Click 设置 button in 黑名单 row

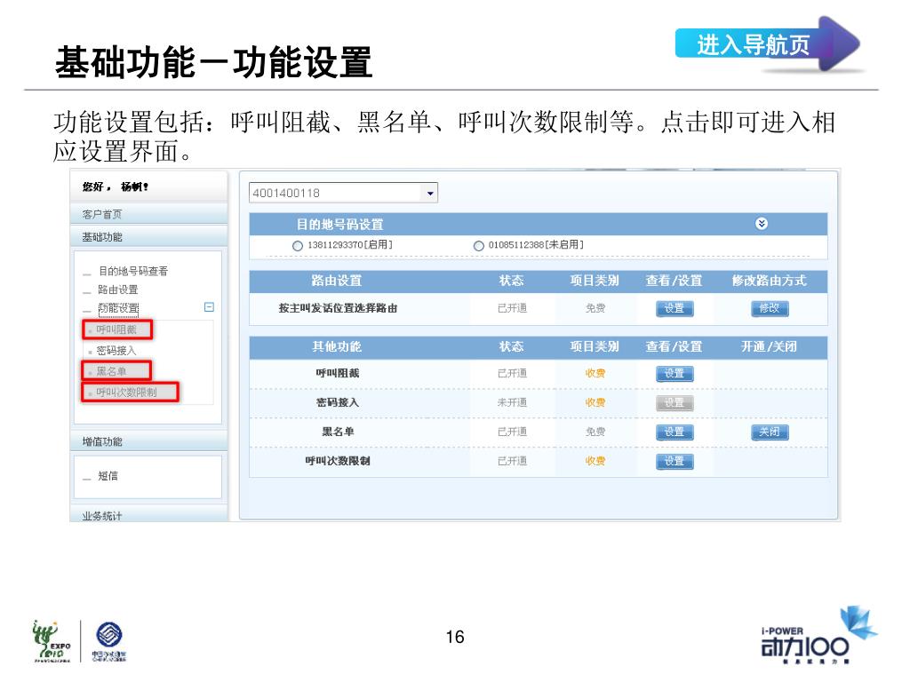[x=675, y=432]
